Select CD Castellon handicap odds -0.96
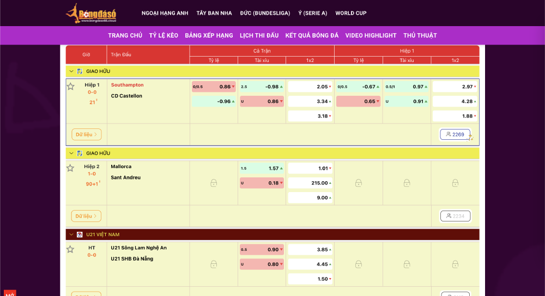Screen dimensions: 545x296 tap(214, 101)
